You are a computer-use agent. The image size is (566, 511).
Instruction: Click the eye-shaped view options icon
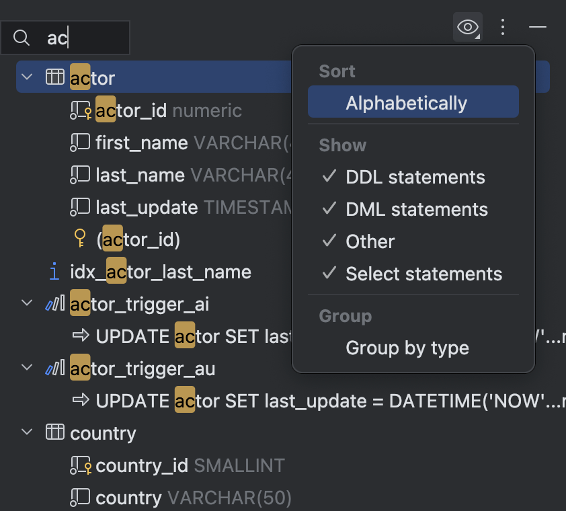[x=467, y=27]
